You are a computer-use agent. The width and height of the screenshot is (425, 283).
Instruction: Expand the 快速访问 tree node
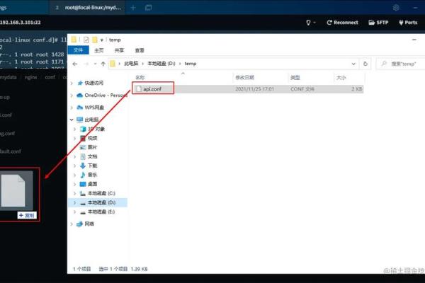point(72,83)
